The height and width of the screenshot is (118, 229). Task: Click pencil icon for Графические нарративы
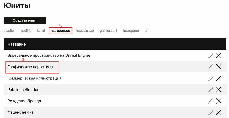pos(211,67)
